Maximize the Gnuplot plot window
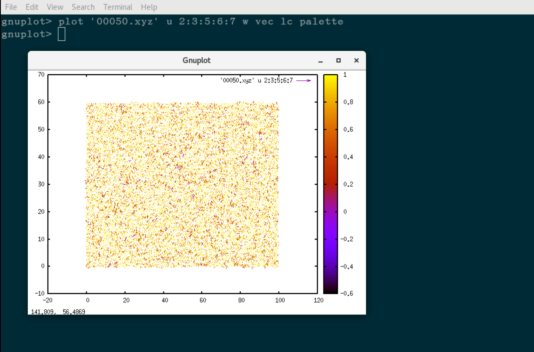 (x=338, y=61)
